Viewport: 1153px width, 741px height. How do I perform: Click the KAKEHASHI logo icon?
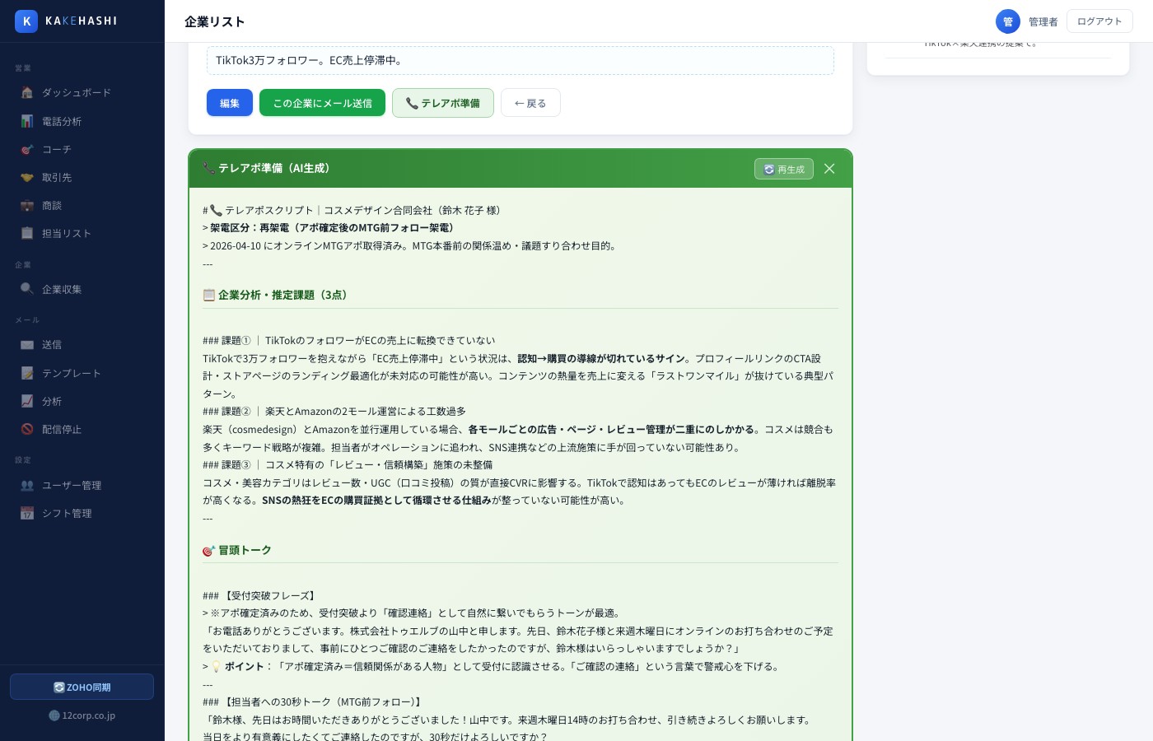(x=26, y=21)
